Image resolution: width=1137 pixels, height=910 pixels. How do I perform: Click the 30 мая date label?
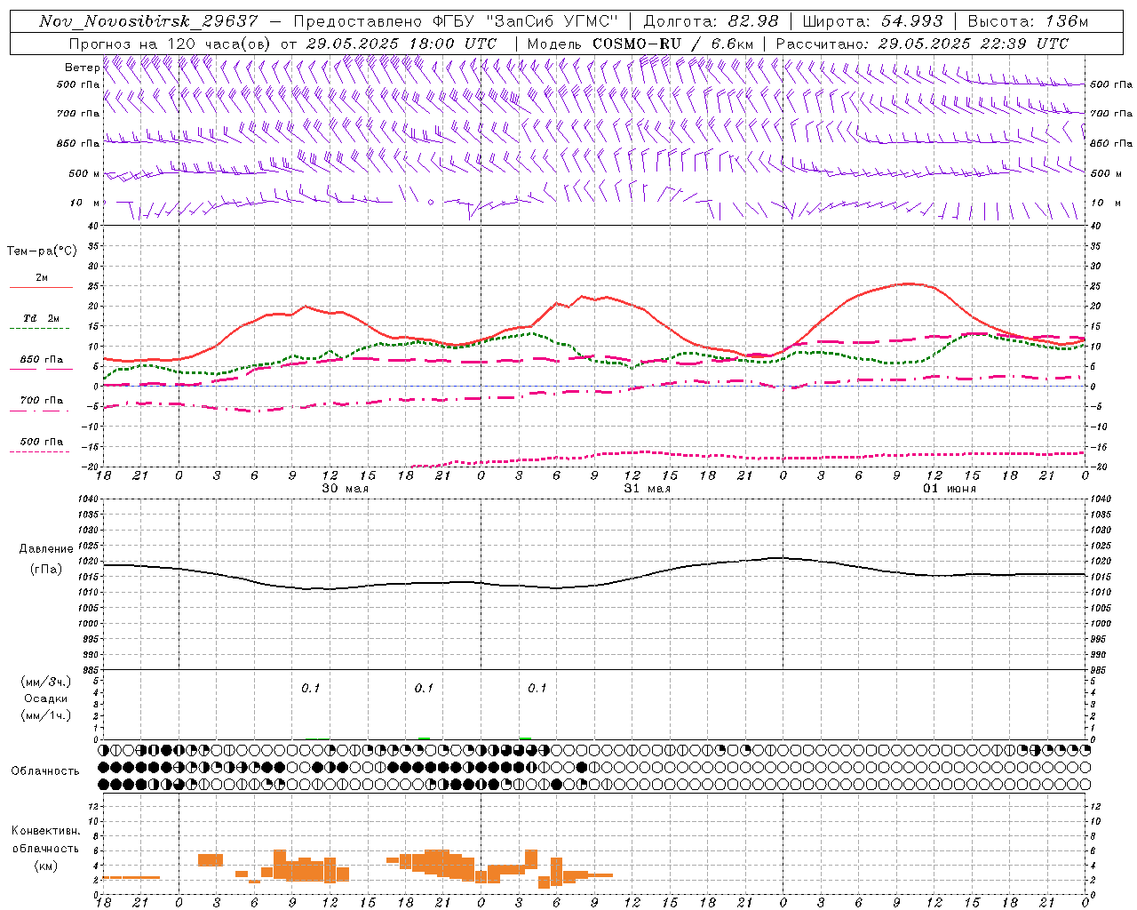345,488
